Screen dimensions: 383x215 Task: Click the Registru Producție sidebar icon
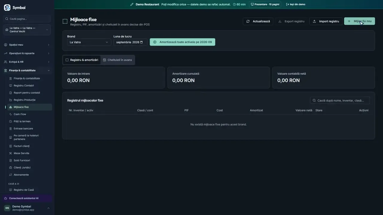11,100
